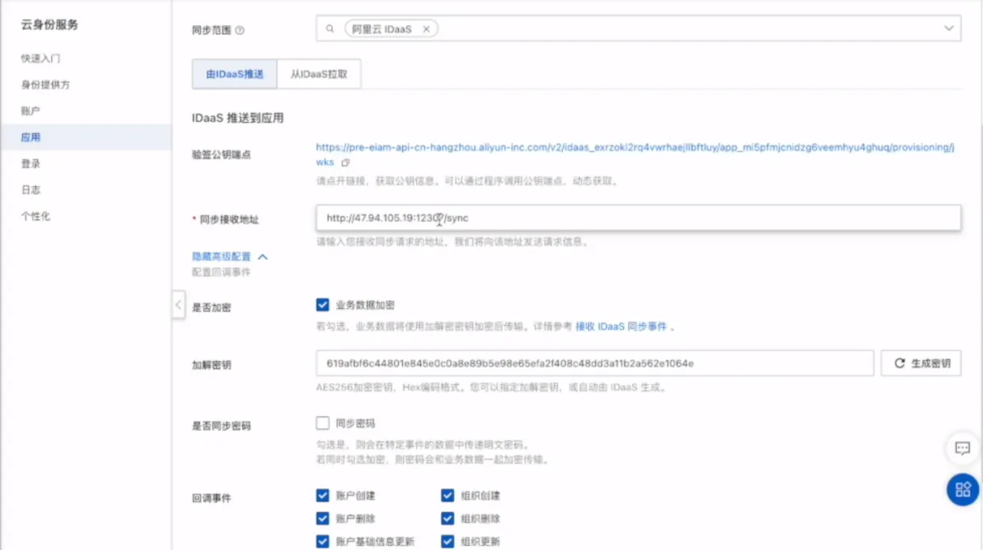Viewport: 983px width, 550px height.
Task: Open the 同步范围 dropdown
Action: (x=949, y=28)
